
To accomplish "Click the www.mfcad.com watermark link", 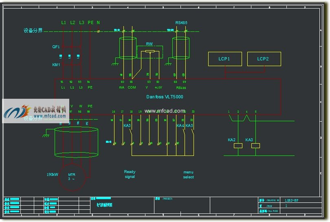I will point(165,111).
